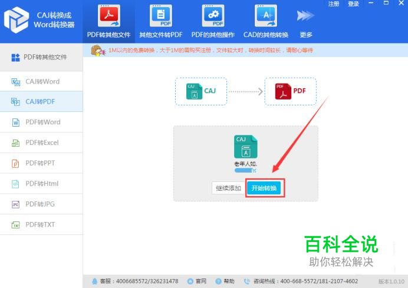Open the 注册 register link

click(x=334, y=4)
